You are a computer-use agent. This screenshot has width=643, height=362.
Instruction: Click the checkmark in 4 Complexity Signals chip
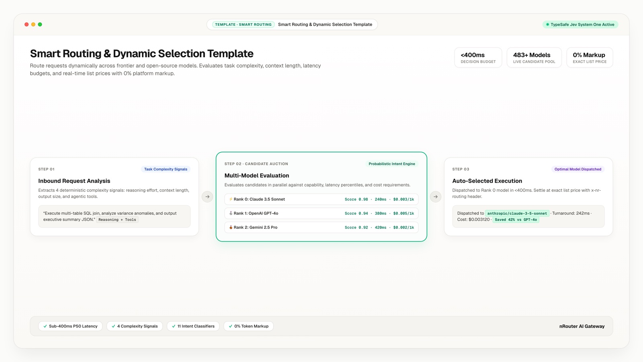click(113, 326)
